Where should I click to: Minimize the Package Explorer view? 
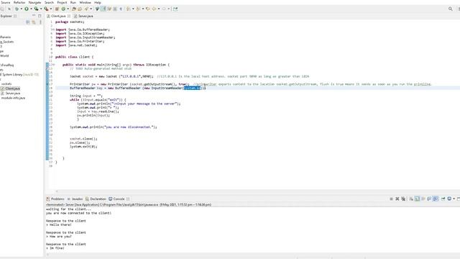34,16
